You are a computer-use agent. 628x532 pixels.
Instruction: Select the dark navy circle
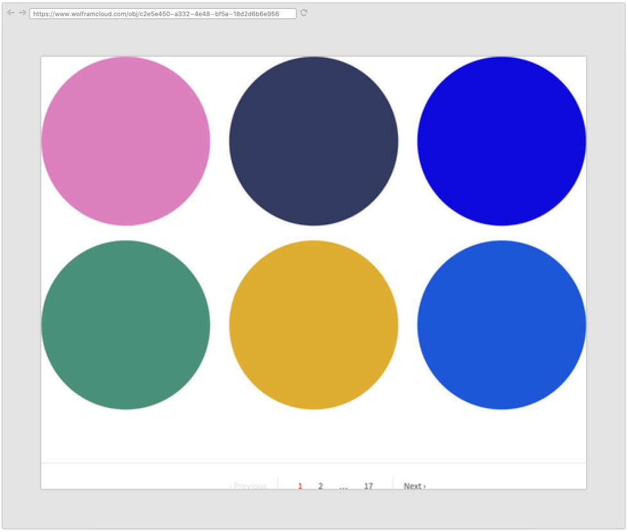tap(313, 141)
